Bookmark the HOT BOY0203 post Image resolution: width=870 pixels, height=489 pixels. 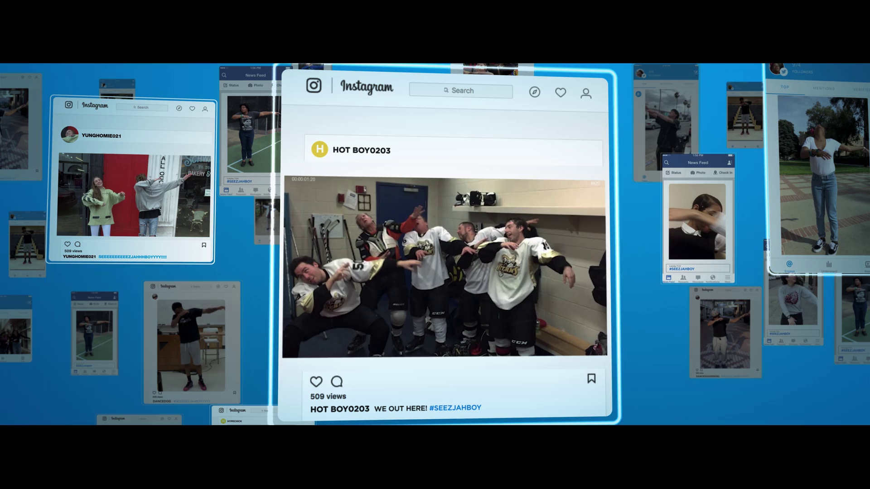click(x=591, y=379)
